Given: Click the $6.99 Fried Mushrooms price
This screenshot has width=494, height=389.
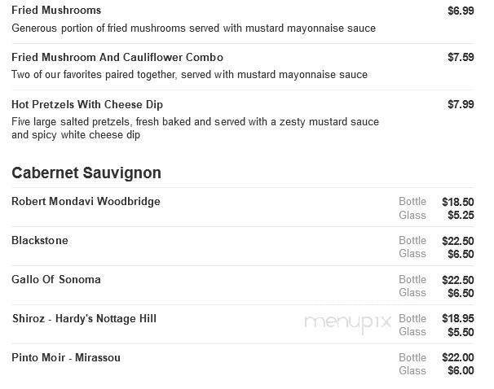Looking at the screenshot, I should [461, 11].
